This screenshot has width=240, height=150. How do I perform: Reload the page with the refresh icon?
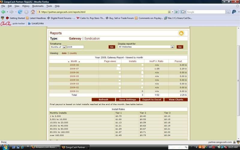point(20,12)
